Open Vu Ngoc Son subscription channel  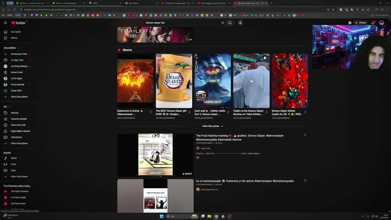click(17, 60)
